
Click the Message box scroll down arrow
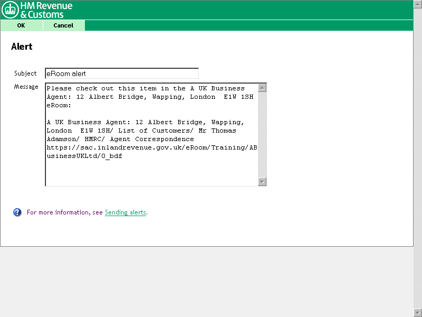click(262, 182)
